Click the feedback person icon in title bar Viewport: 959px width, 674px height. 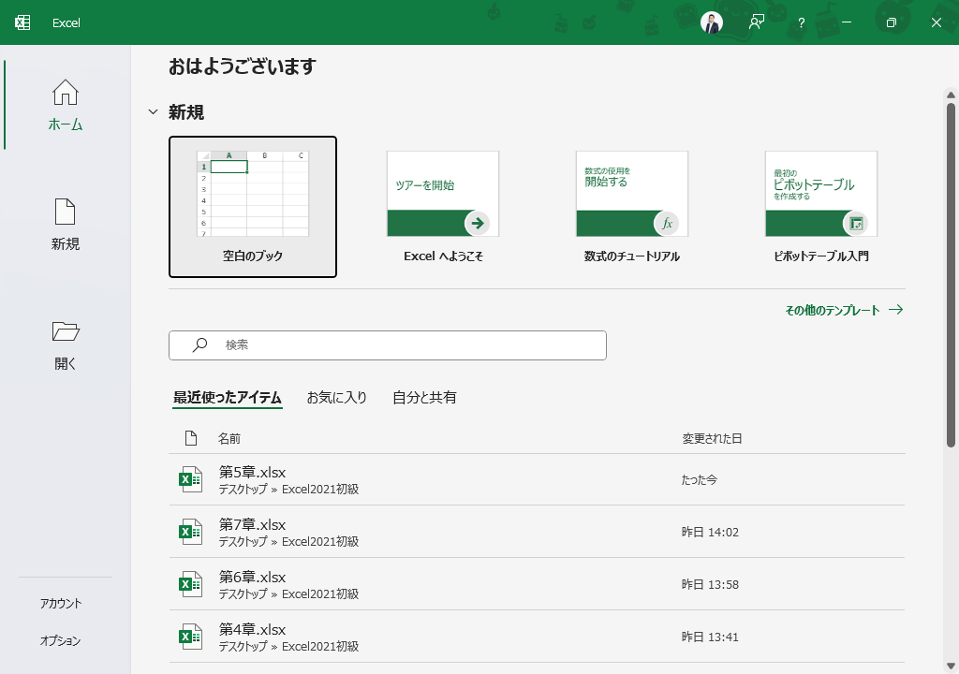(x=757, y=22)
